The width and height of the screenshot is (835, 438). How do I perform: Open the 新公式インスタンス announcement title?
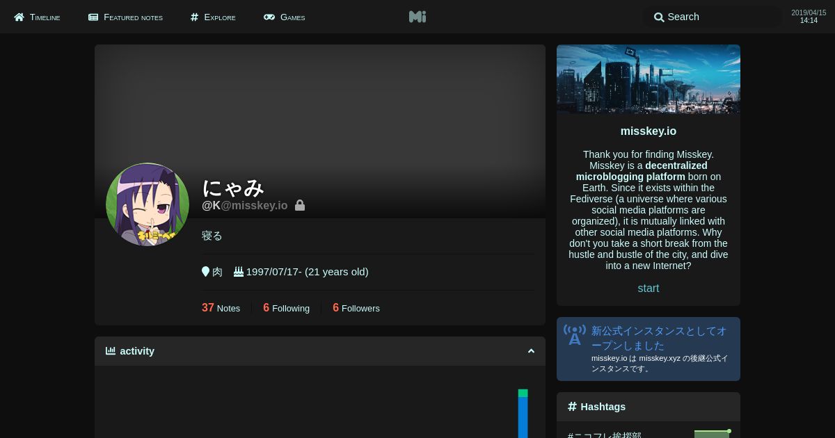[x=659, y=338]
